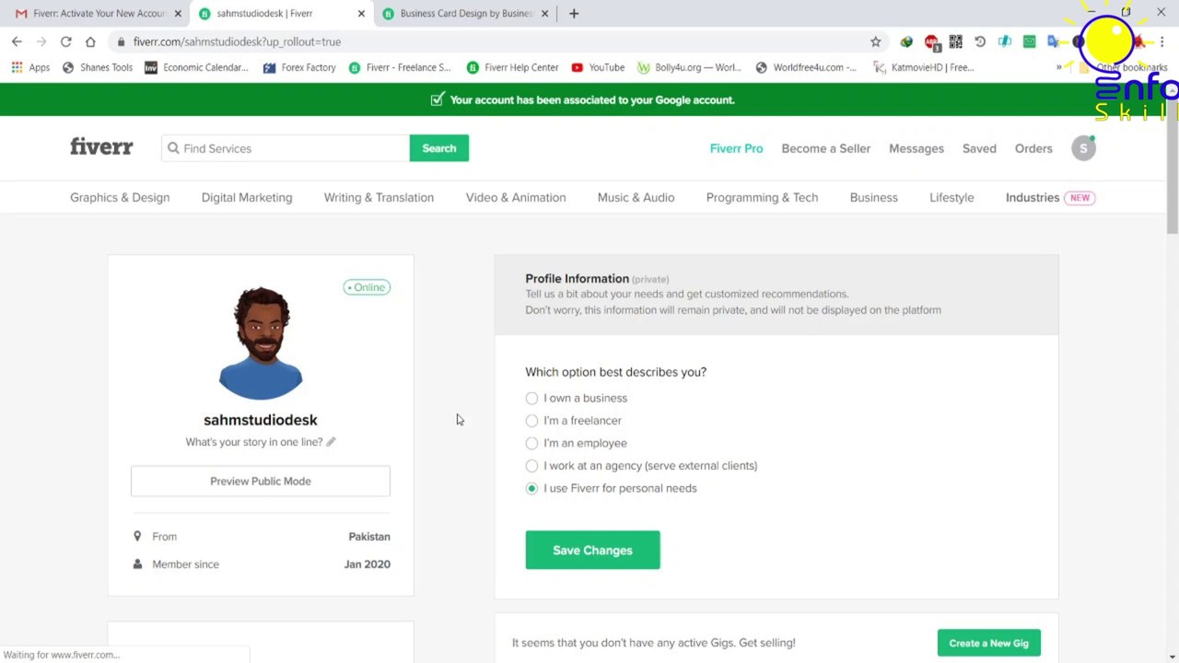
Task: Open the YouTube bookmark
Action: pos(598,67)
